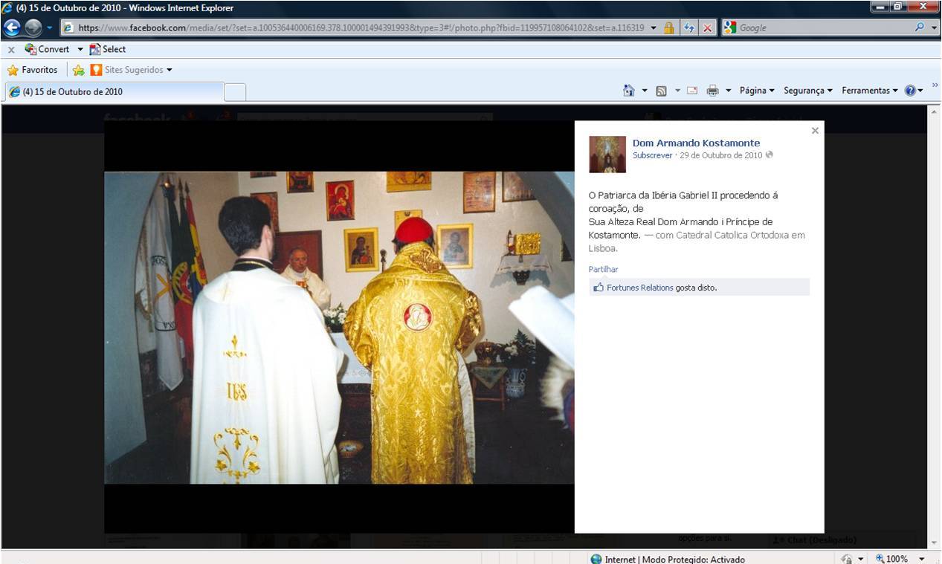Click the Partilhar link
The width and height of the screenshot is (942, 564).
(603, 269)
